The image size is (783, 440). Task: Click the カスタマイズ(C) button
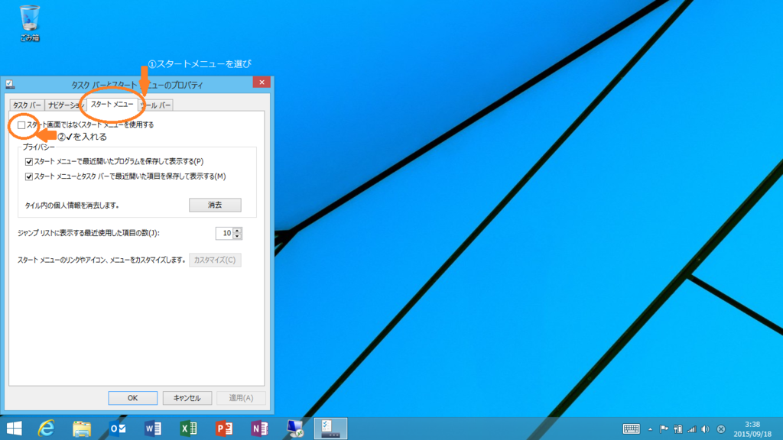pyautogui.click(x=215, y=260)
